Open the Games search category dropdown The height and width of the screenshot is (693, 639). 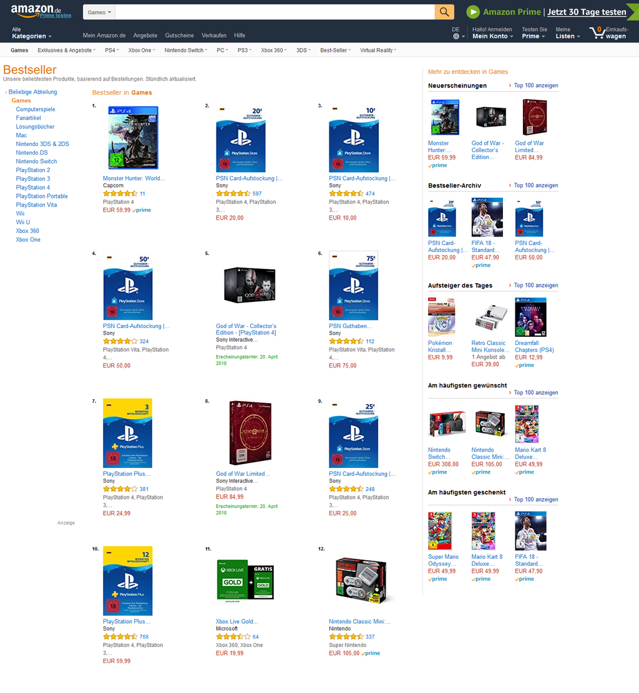(x=99, y=12)
